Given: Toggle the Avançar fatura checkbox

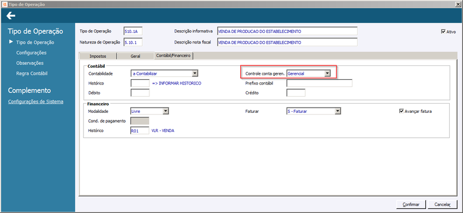Looking at the screenshot, I should (401, 111).
